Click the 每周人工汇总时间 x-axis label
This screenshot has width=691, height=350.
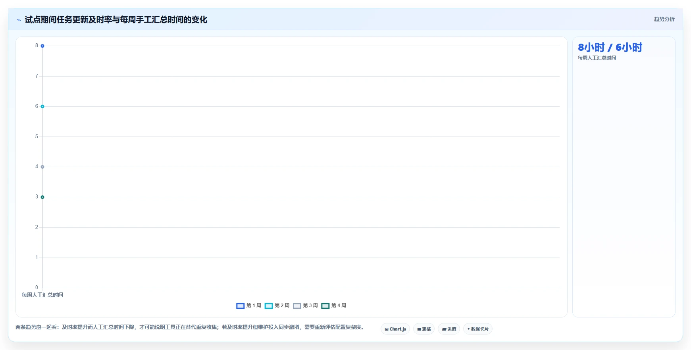42,295
